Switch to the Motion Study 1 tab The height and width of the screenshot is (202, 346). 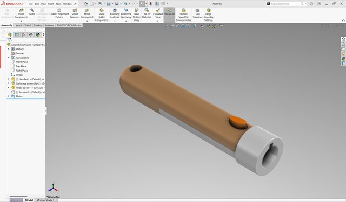click(x=45, y=200)
